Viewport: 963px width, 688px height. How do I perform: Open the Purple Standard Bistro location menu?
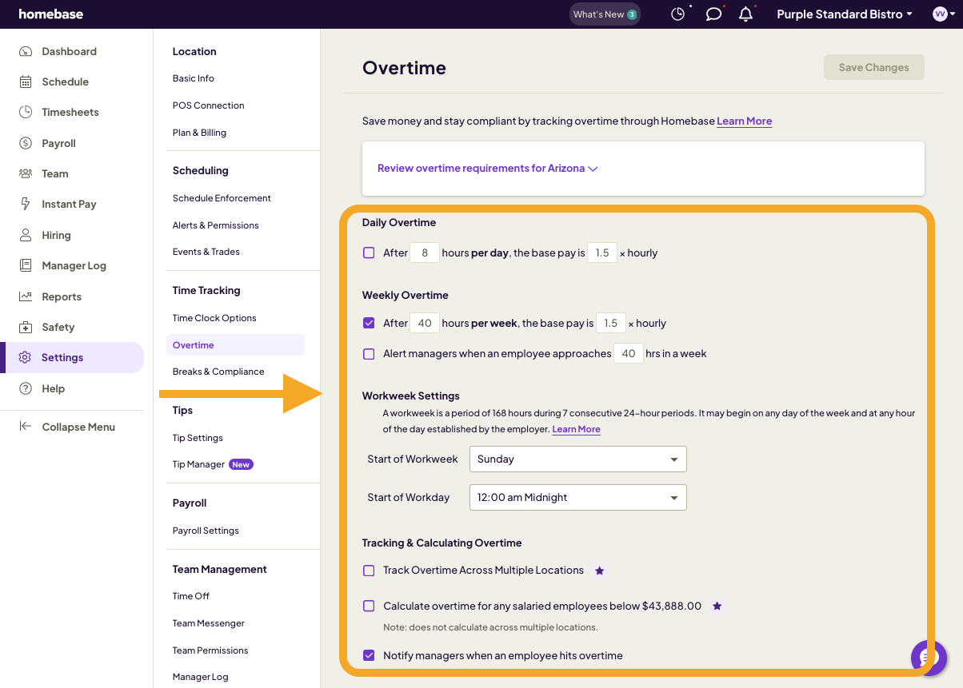point(844,14)
